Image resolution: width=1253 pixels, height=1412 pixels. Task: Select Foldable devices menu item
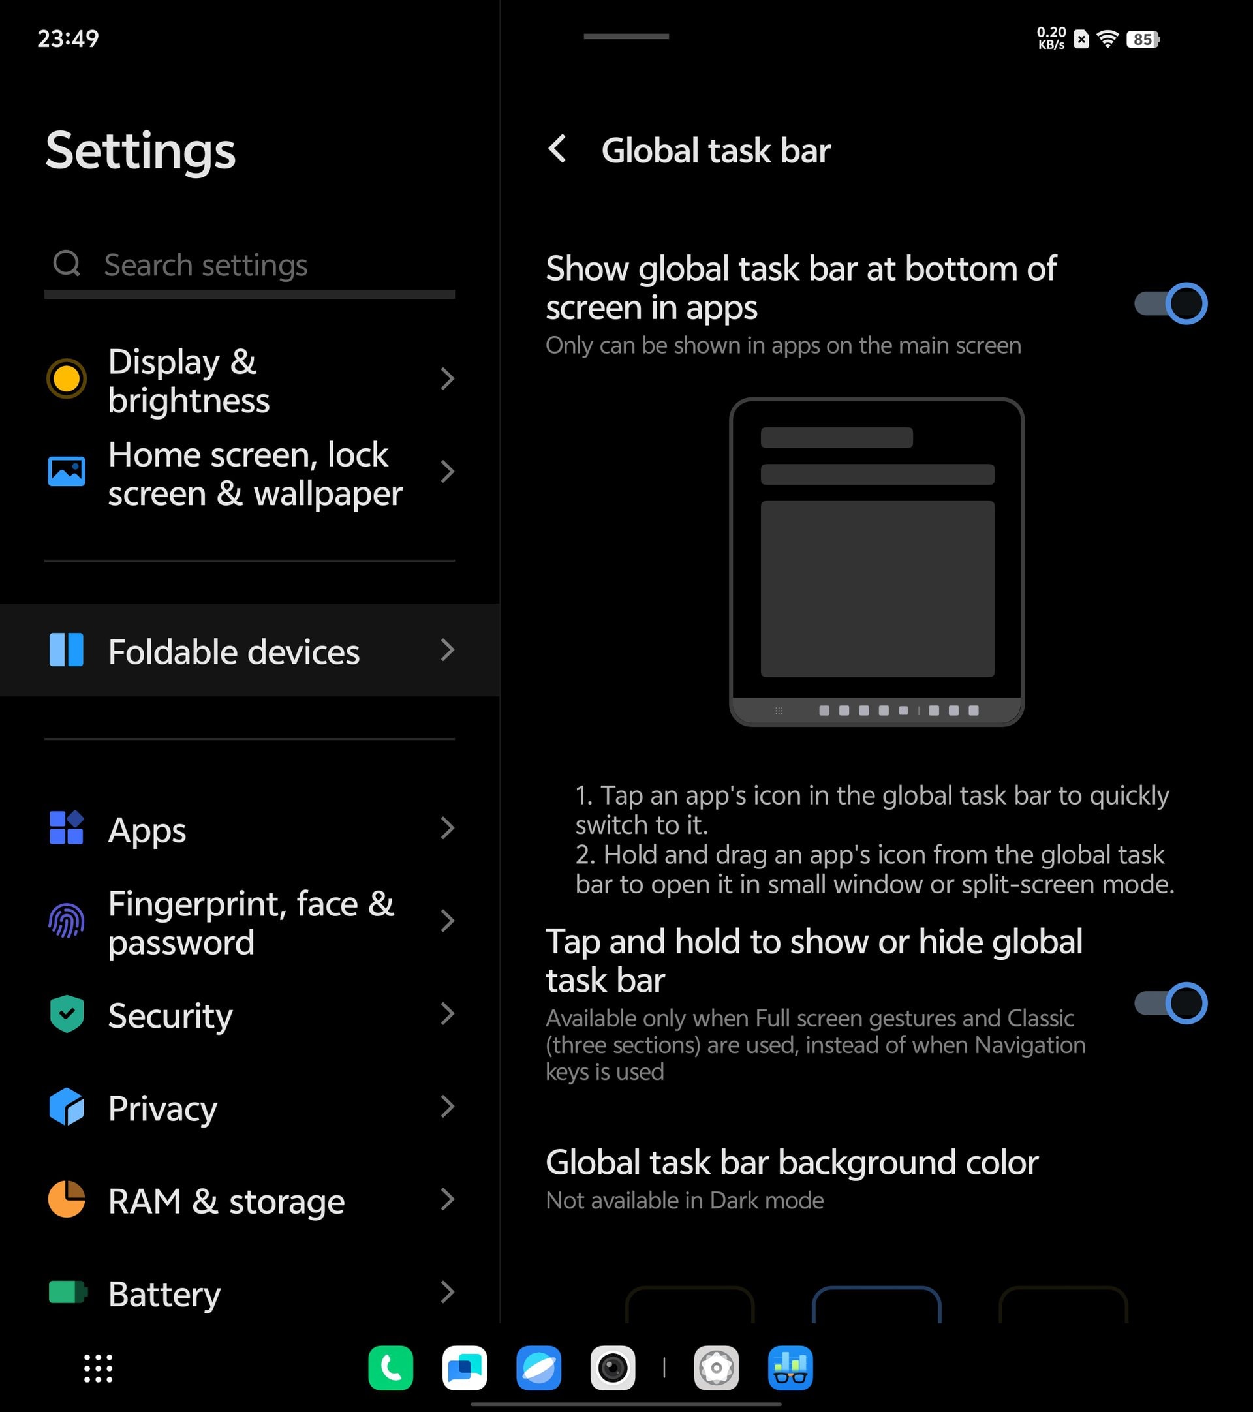(x=251, y=649)
